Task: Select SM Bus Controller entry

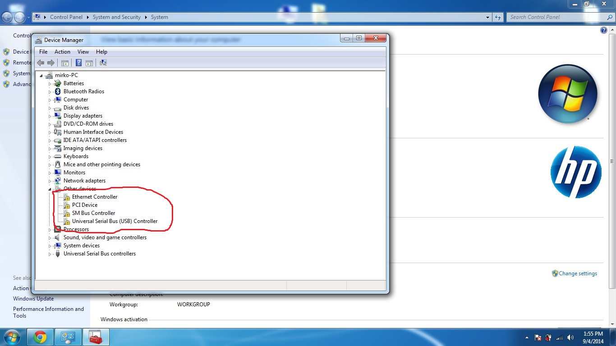Action: click(93, 213)
